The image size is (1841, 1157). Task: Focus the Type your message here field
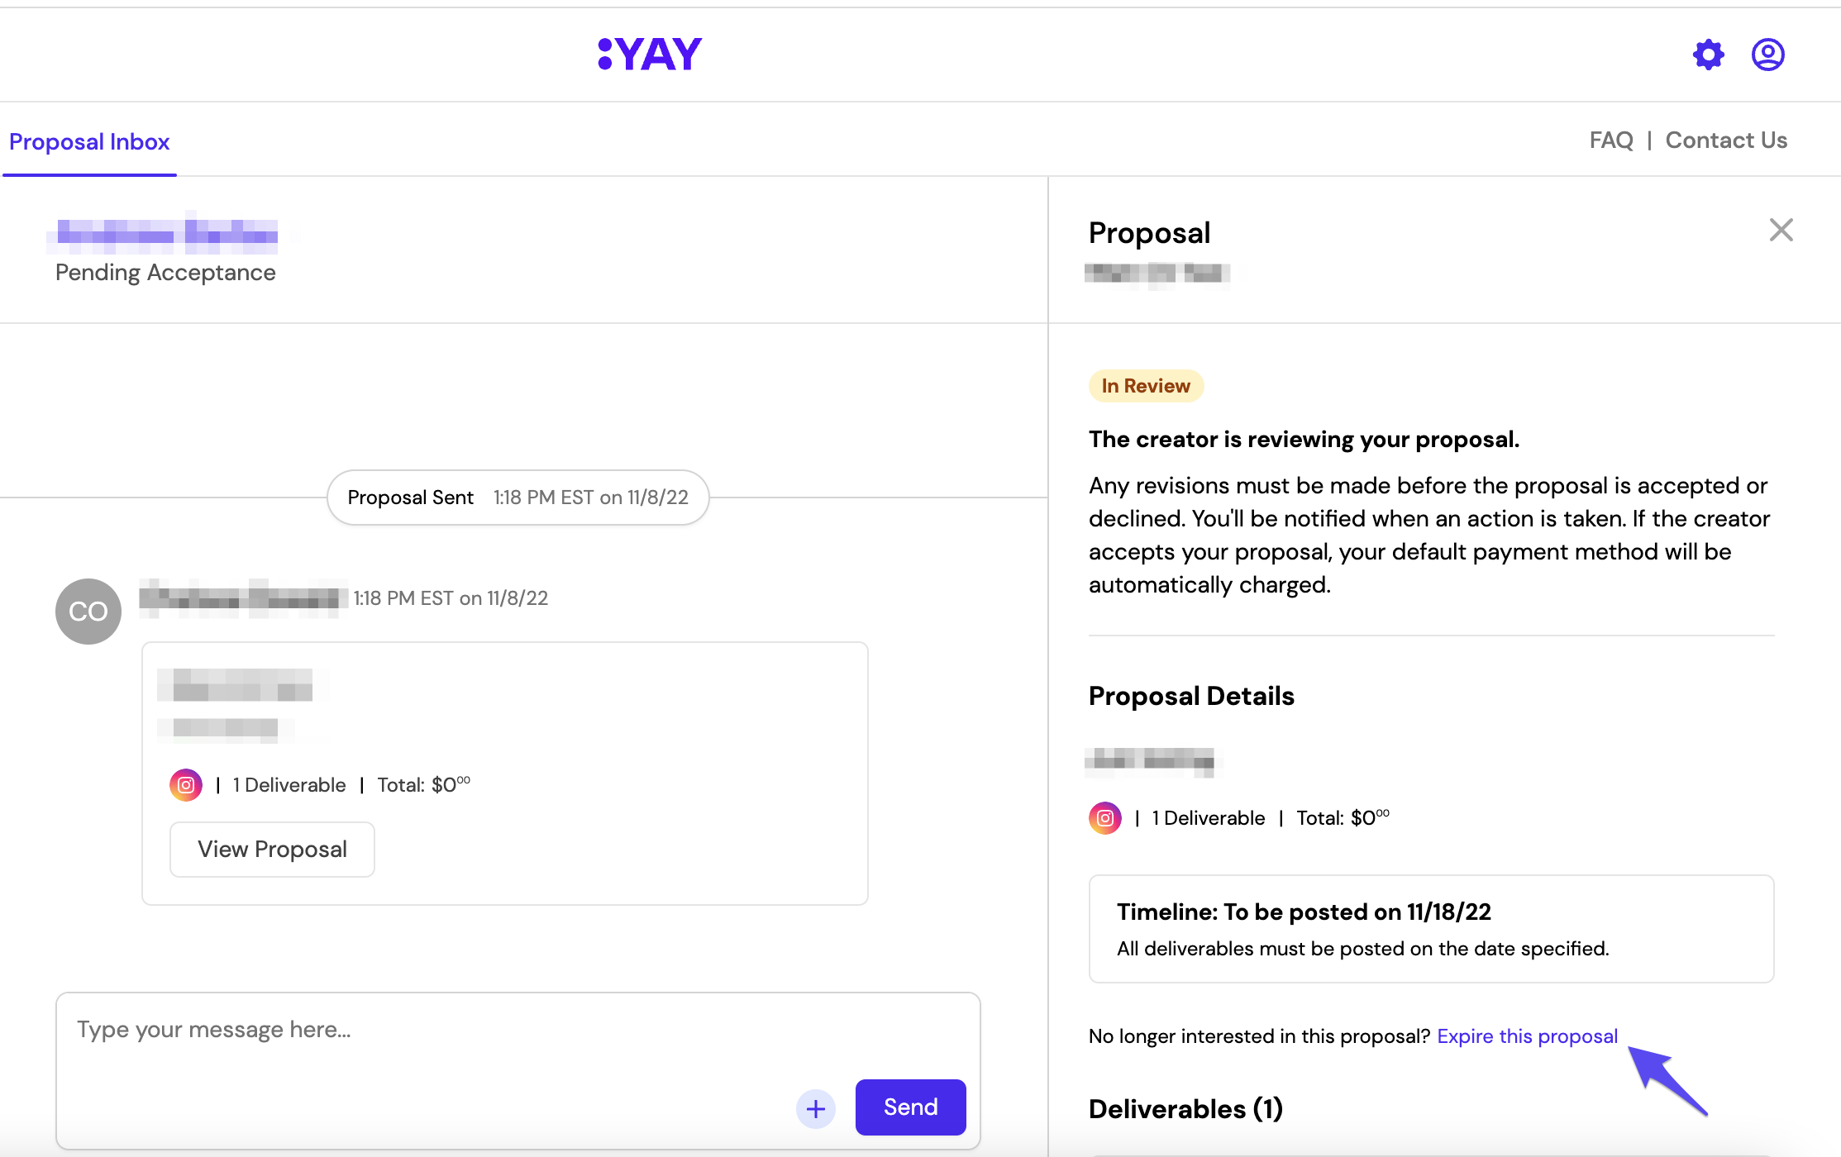(x=517, y=1071)
